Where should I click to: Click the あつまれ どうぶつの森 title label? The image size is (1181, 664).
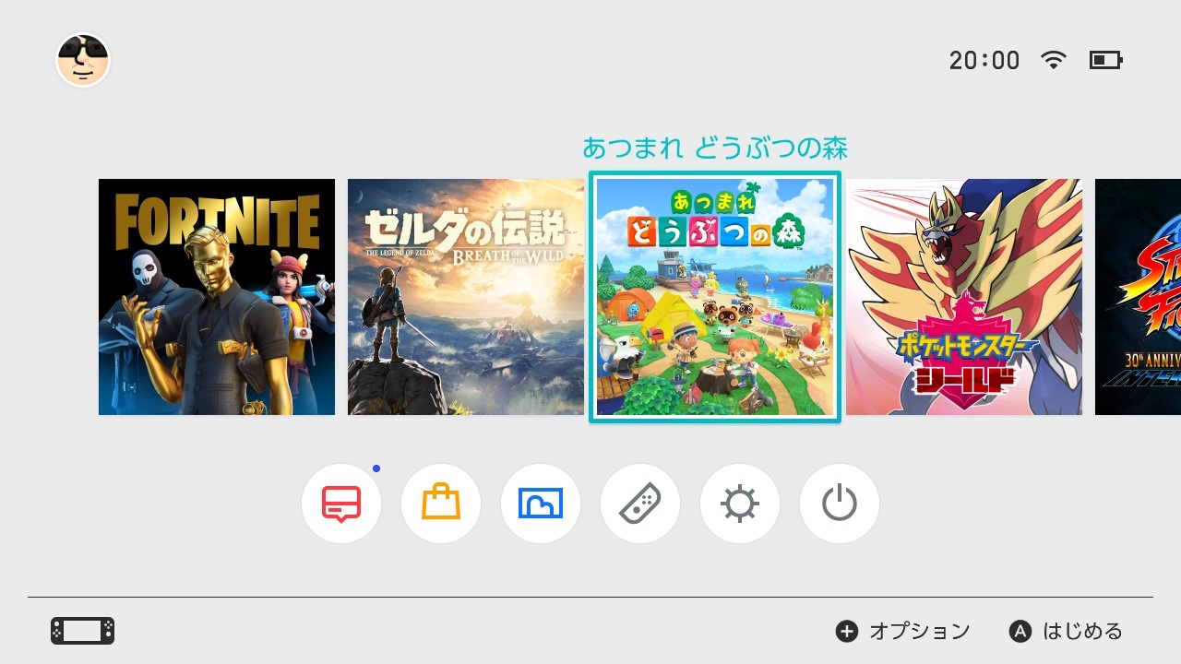point(715,148)
